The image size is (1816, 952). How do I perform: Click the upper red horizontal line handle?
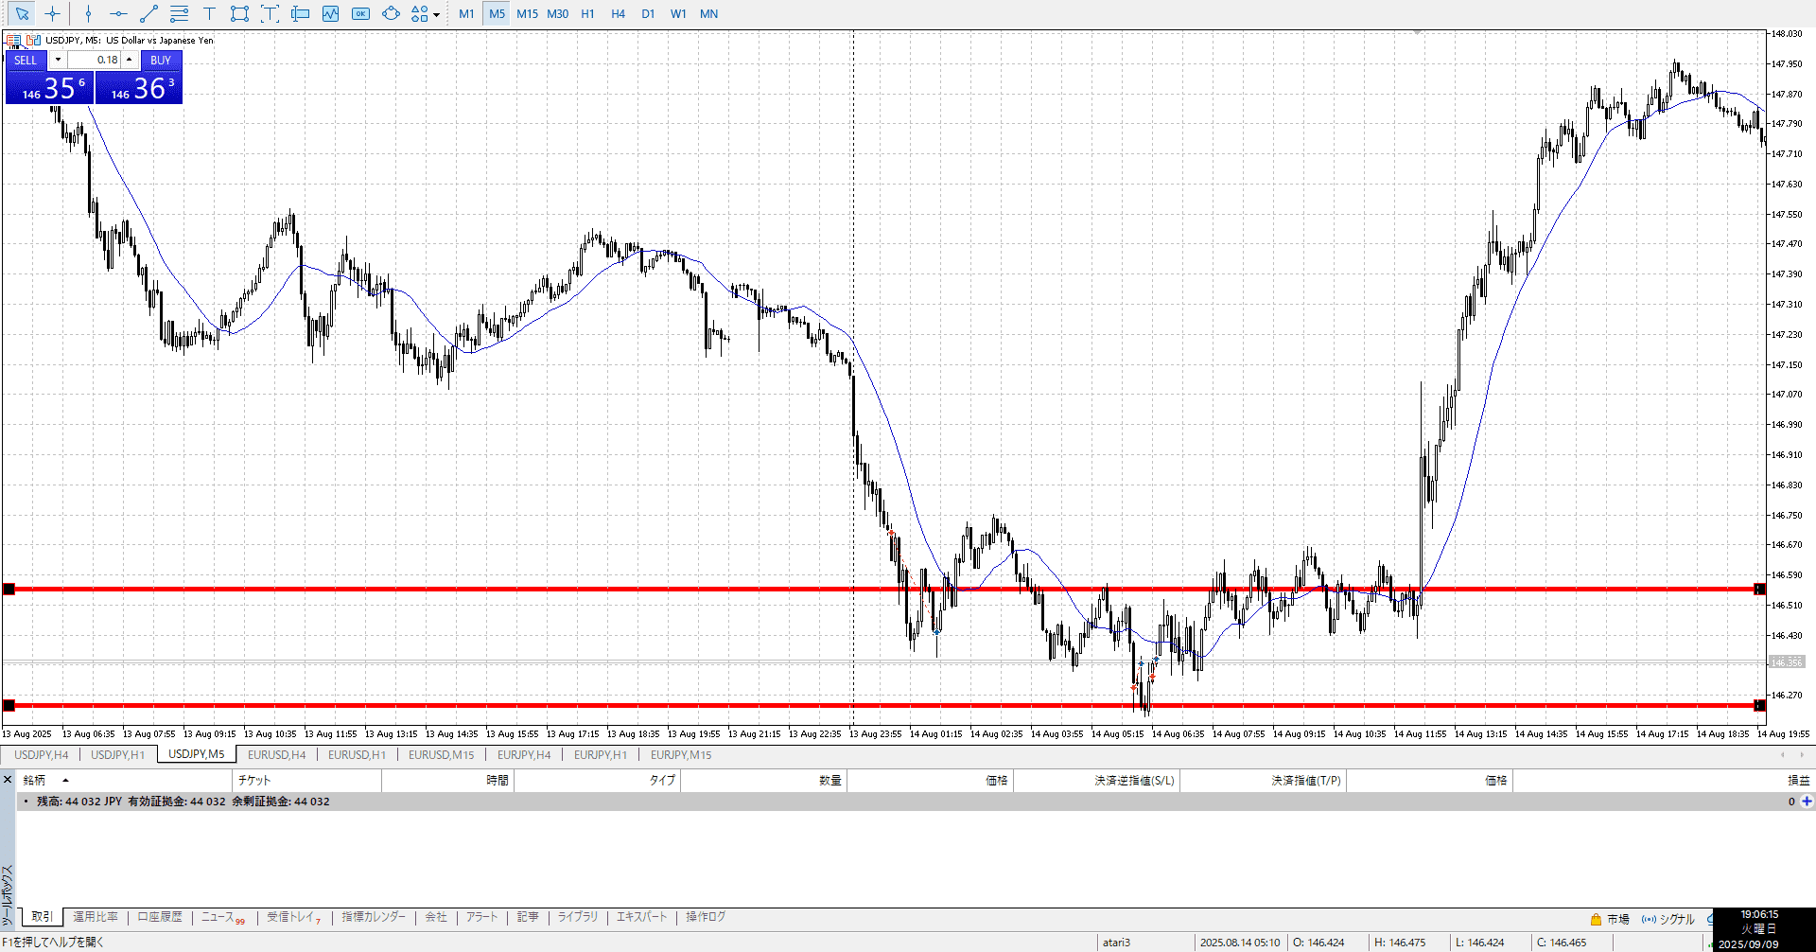tap(9, 590)
